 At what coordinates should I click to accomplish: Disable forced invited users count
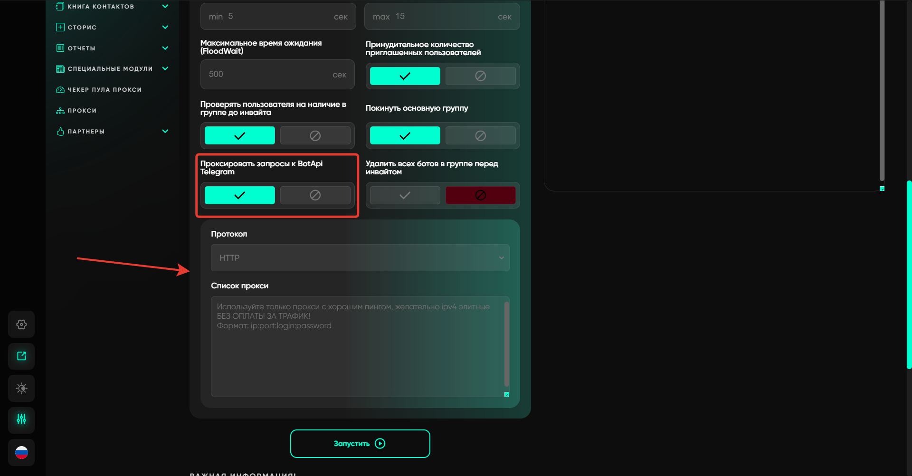(480, 76)
